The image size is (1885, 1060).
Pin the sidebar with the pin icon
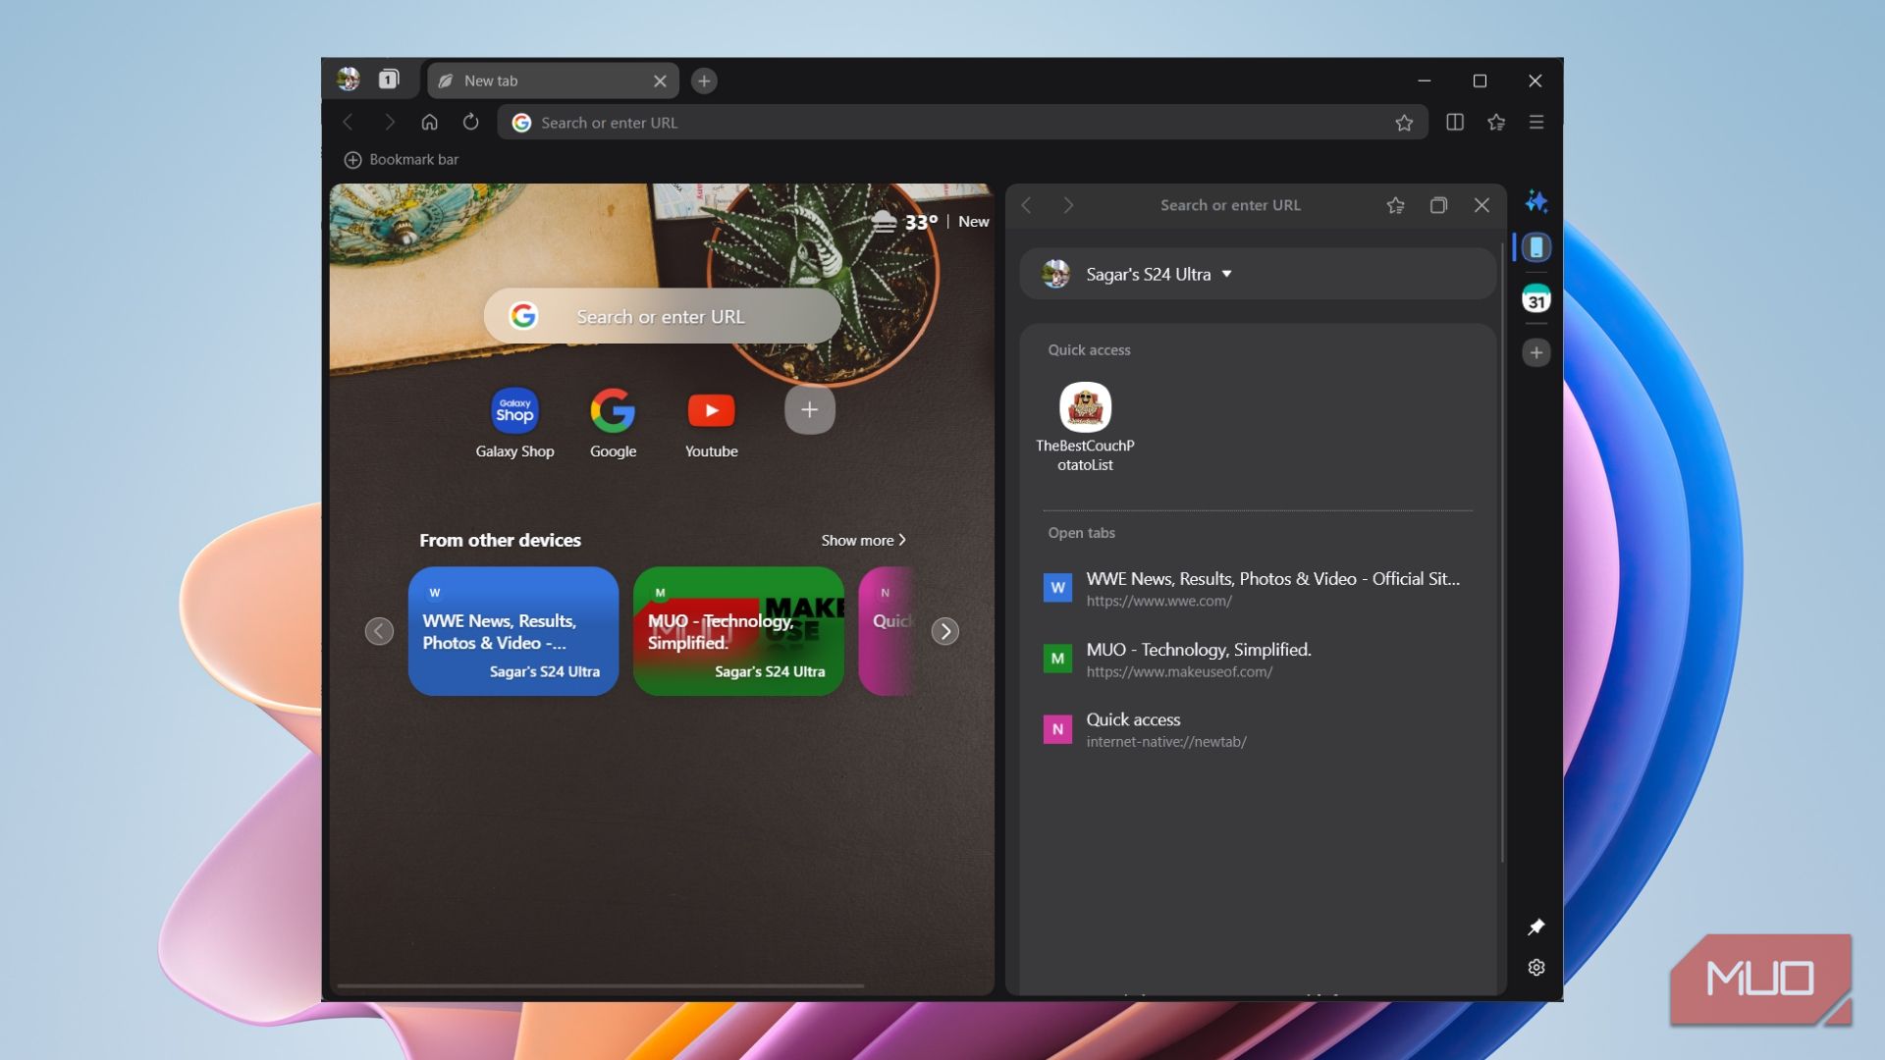1536,927
